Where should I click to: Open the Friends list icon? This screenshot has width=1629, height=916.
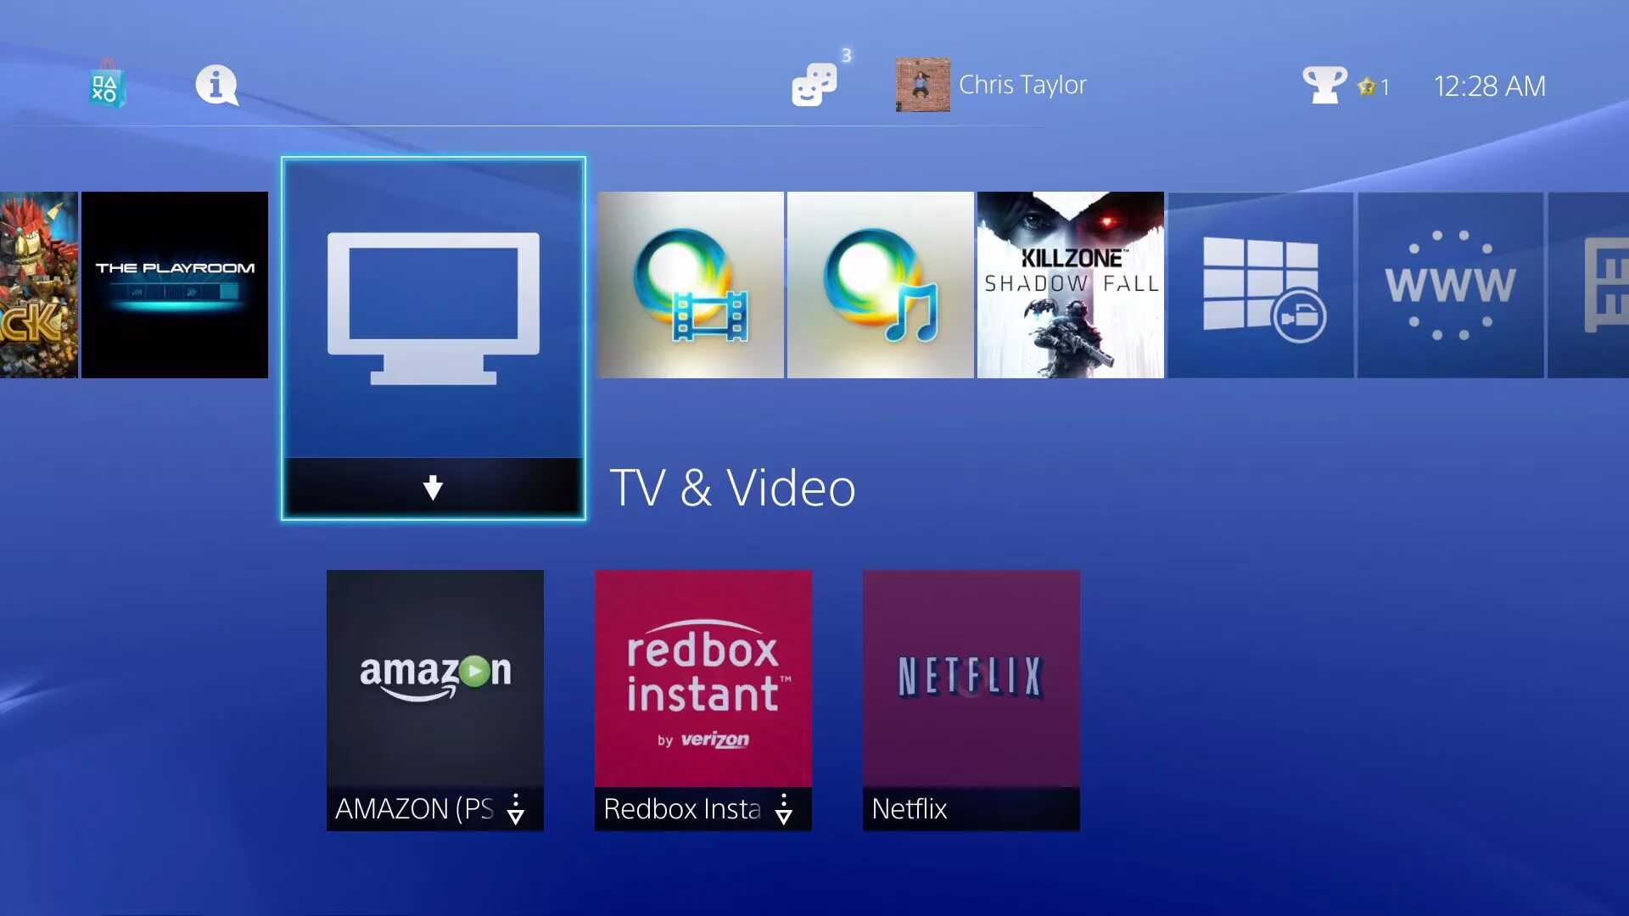click(815, 85)
